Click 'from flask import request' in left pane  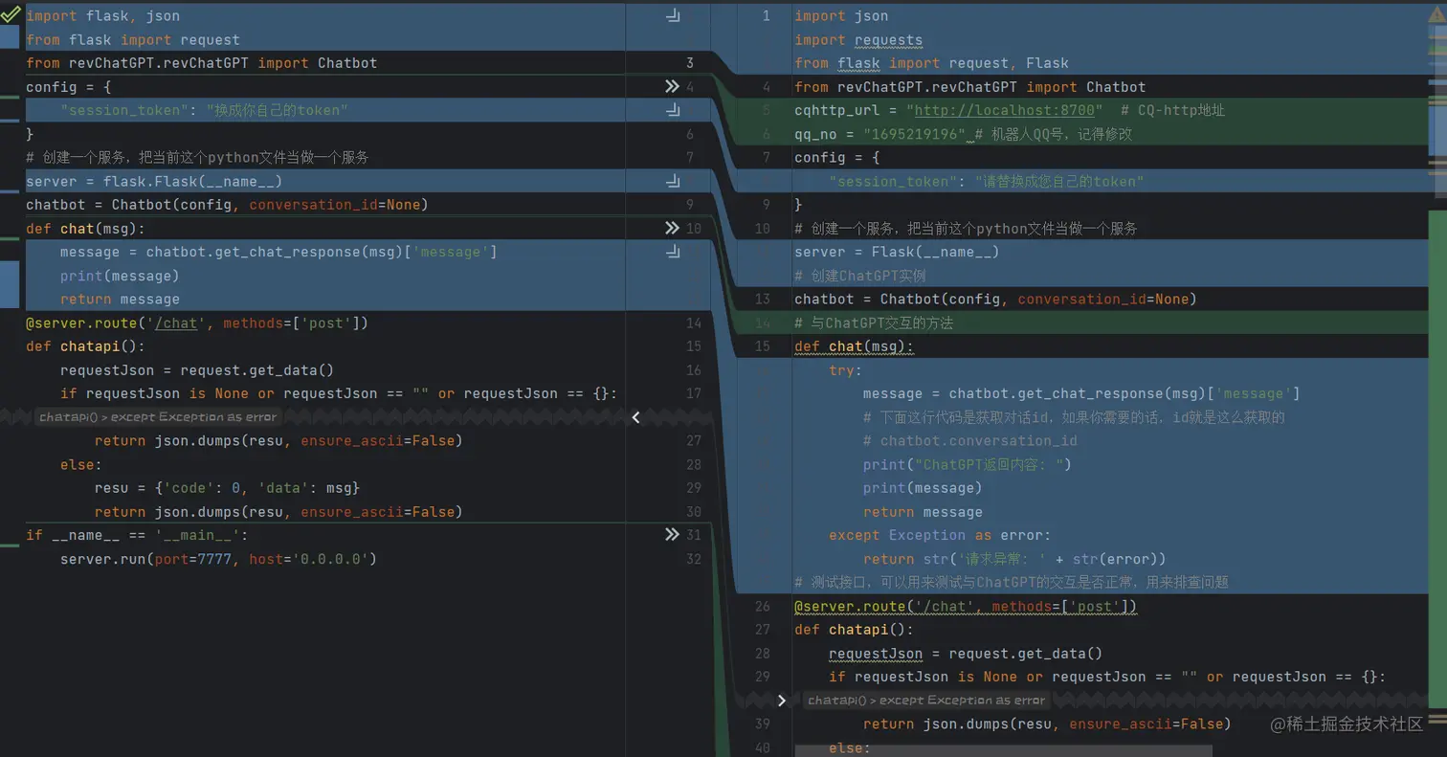(x=133, y=39)
